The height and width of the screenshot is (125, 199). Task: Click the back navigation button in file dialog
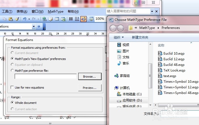pos(113,28)
